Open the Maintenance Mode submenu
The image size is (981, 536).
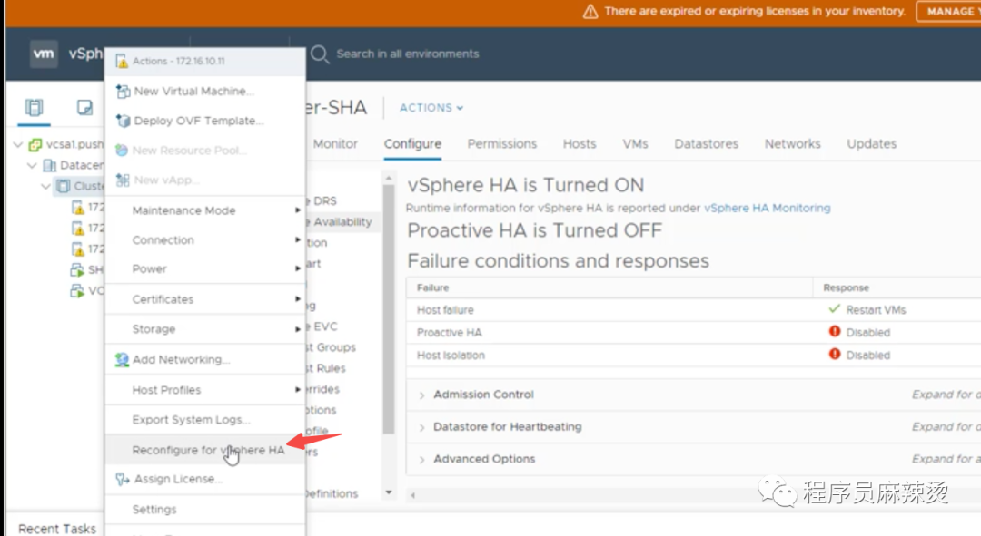pos(183,210)
